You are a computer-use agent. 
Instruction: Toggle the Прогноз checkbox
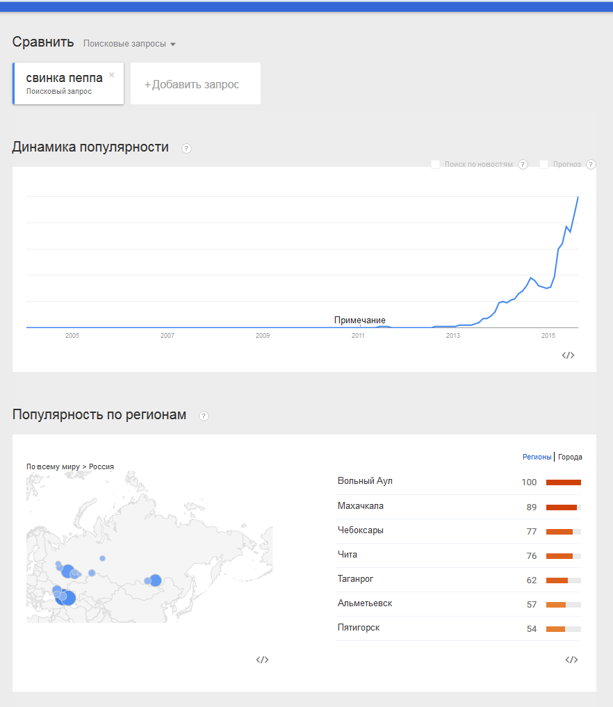click(x=544, y=165)
